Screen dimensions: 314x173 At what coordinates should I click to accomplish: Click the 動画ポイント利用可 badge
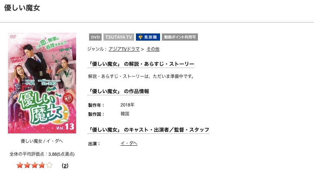point(180,37)
